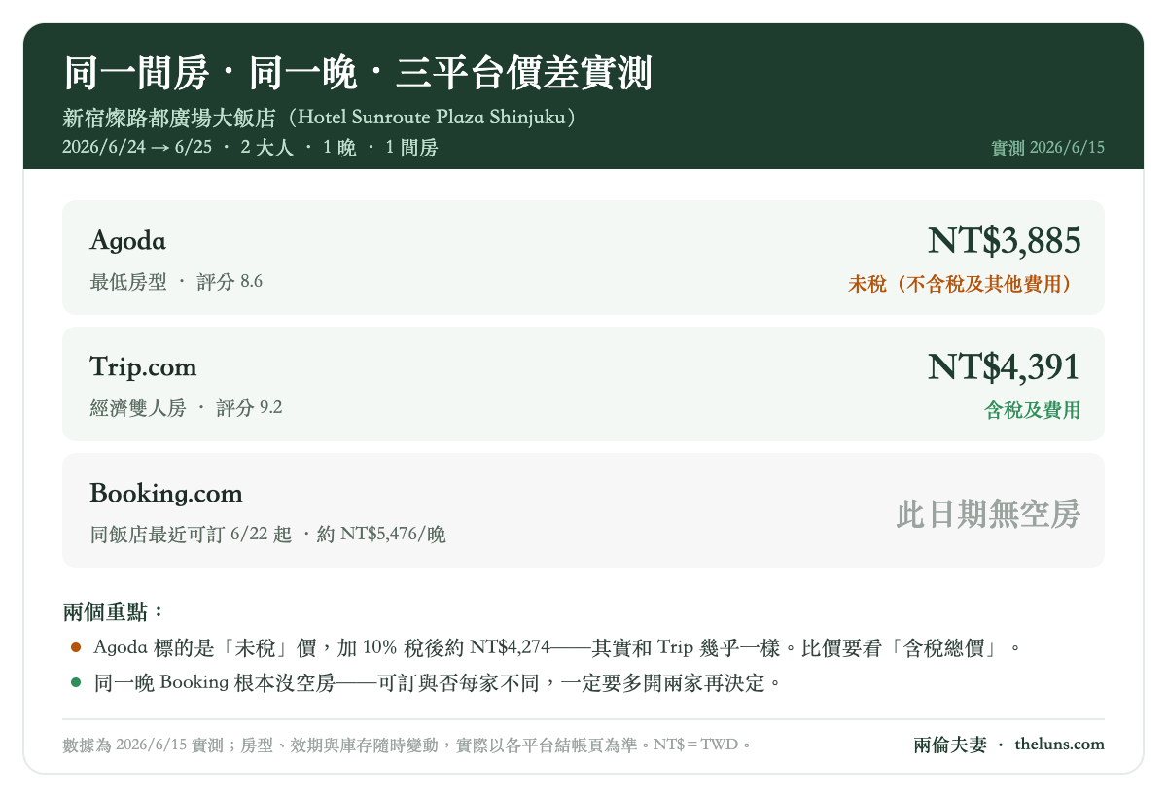Click the NT$3,885 price
The image size is (1167, 797).
coord(1004,240)
